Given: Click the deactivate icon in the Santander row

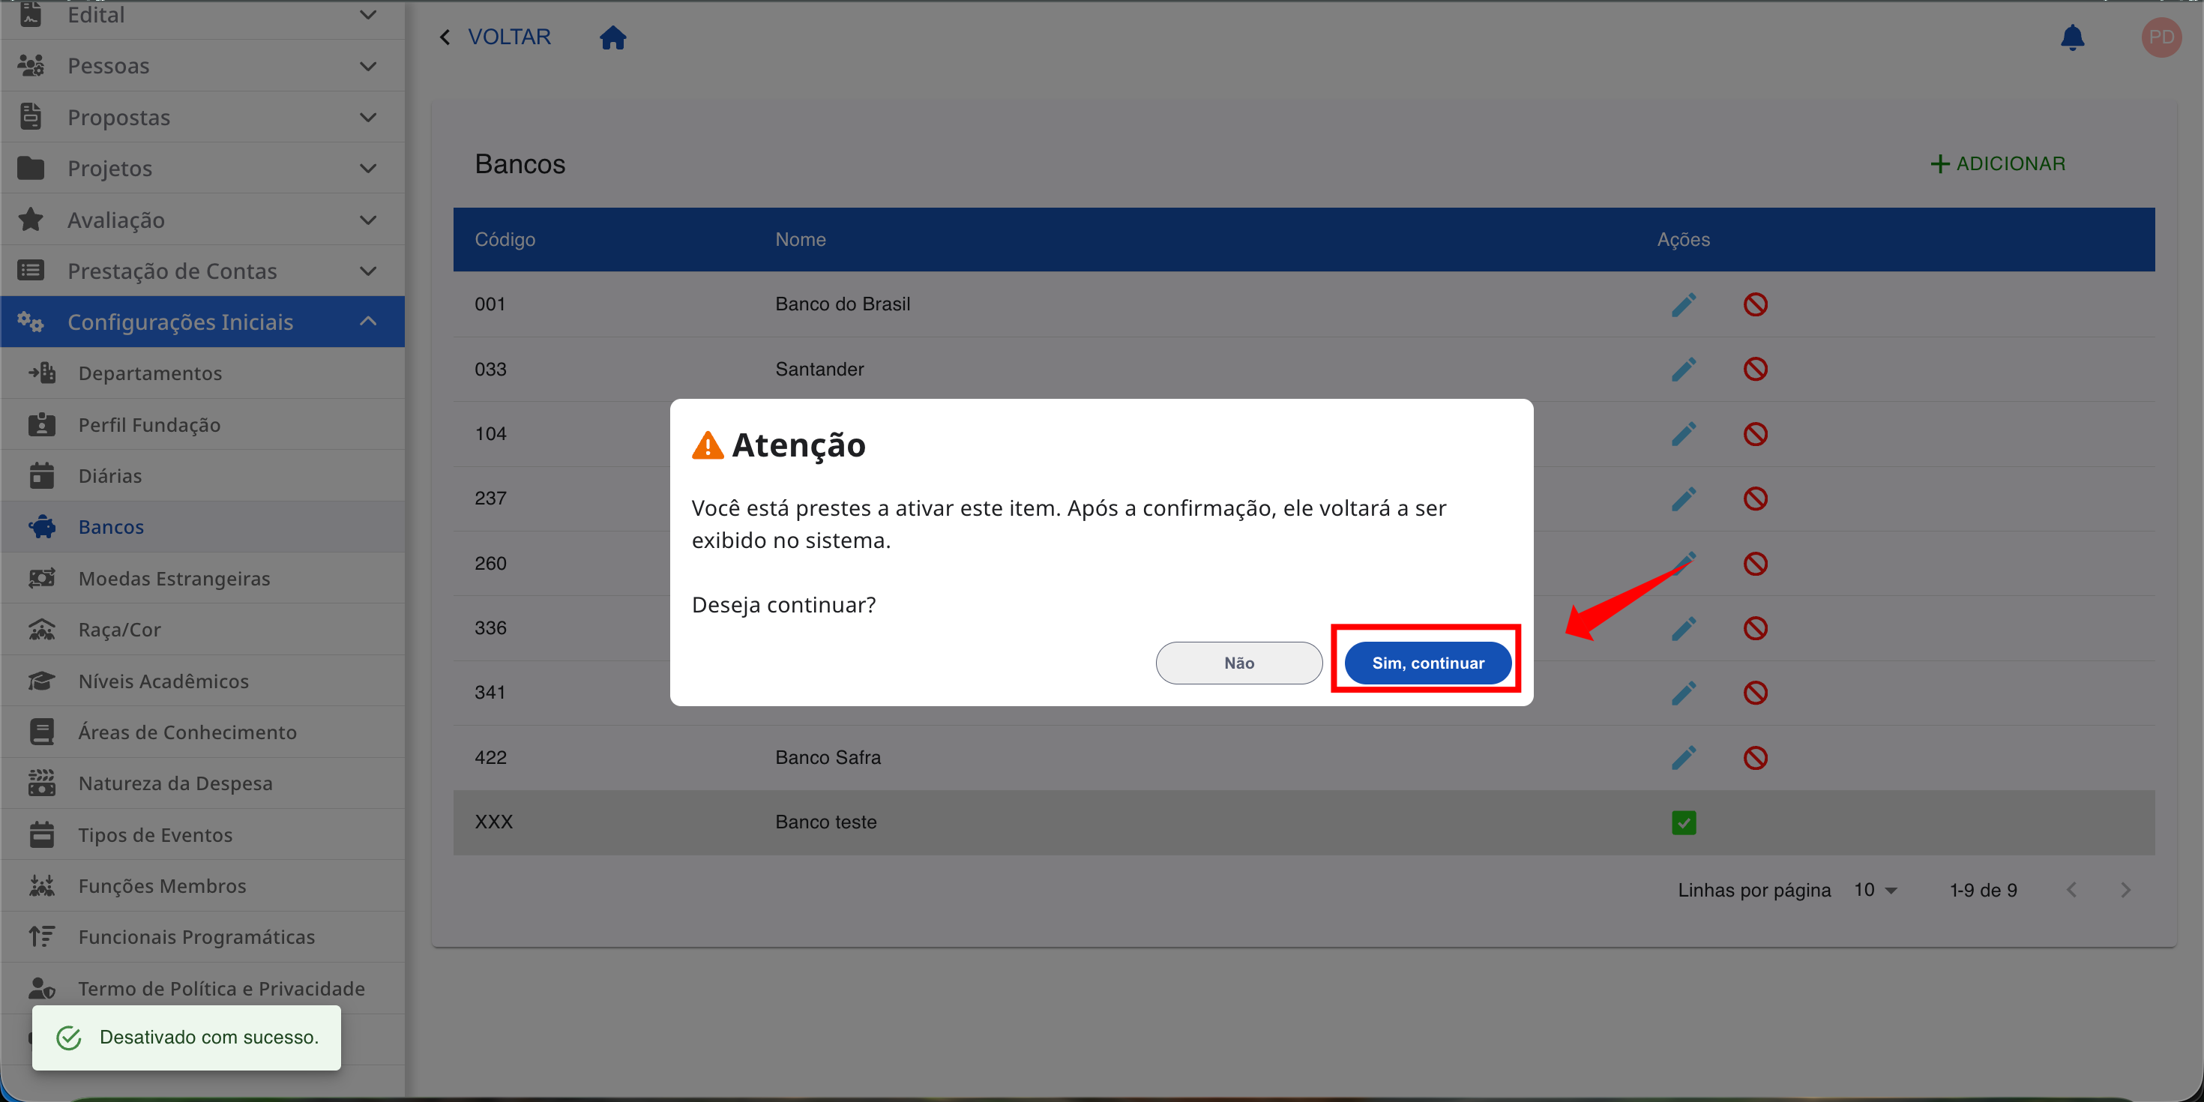Looking at the screenshot, I should coord(1755,370).
